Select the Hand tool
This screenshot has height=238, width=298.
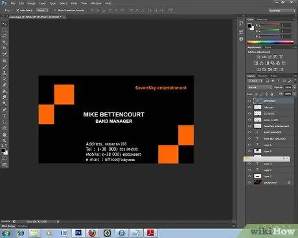5,135
